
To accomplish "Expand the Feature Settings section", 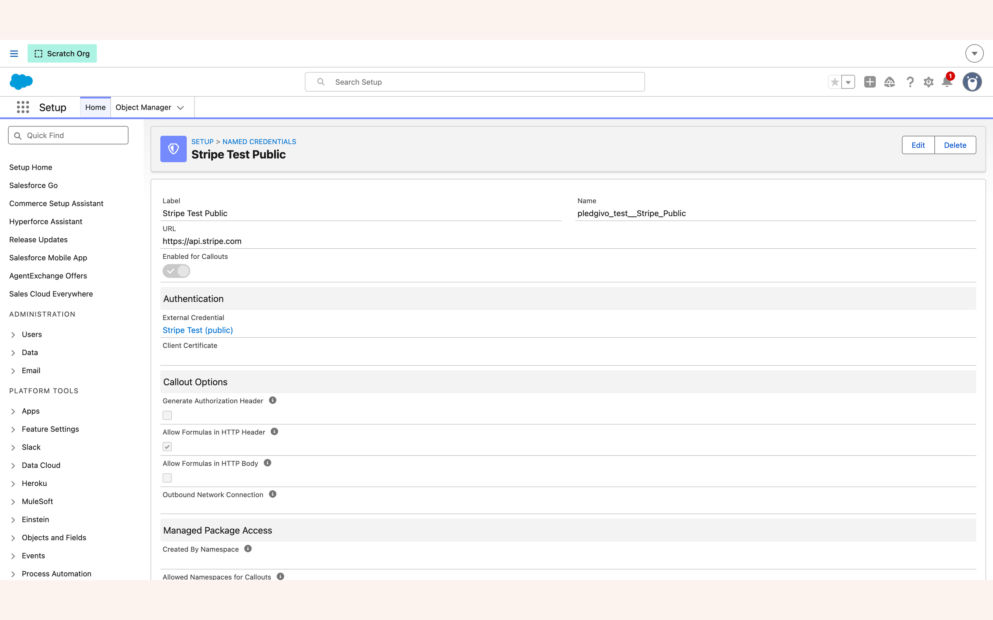I will pyautogui.click(x=13, y=429).
